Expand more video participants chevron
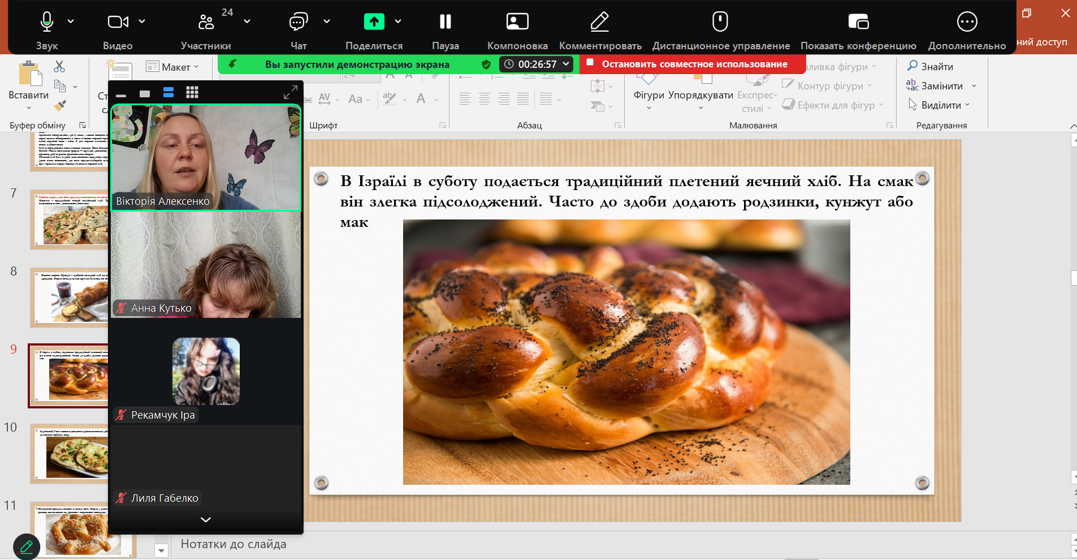 click(x=206, y=519)
